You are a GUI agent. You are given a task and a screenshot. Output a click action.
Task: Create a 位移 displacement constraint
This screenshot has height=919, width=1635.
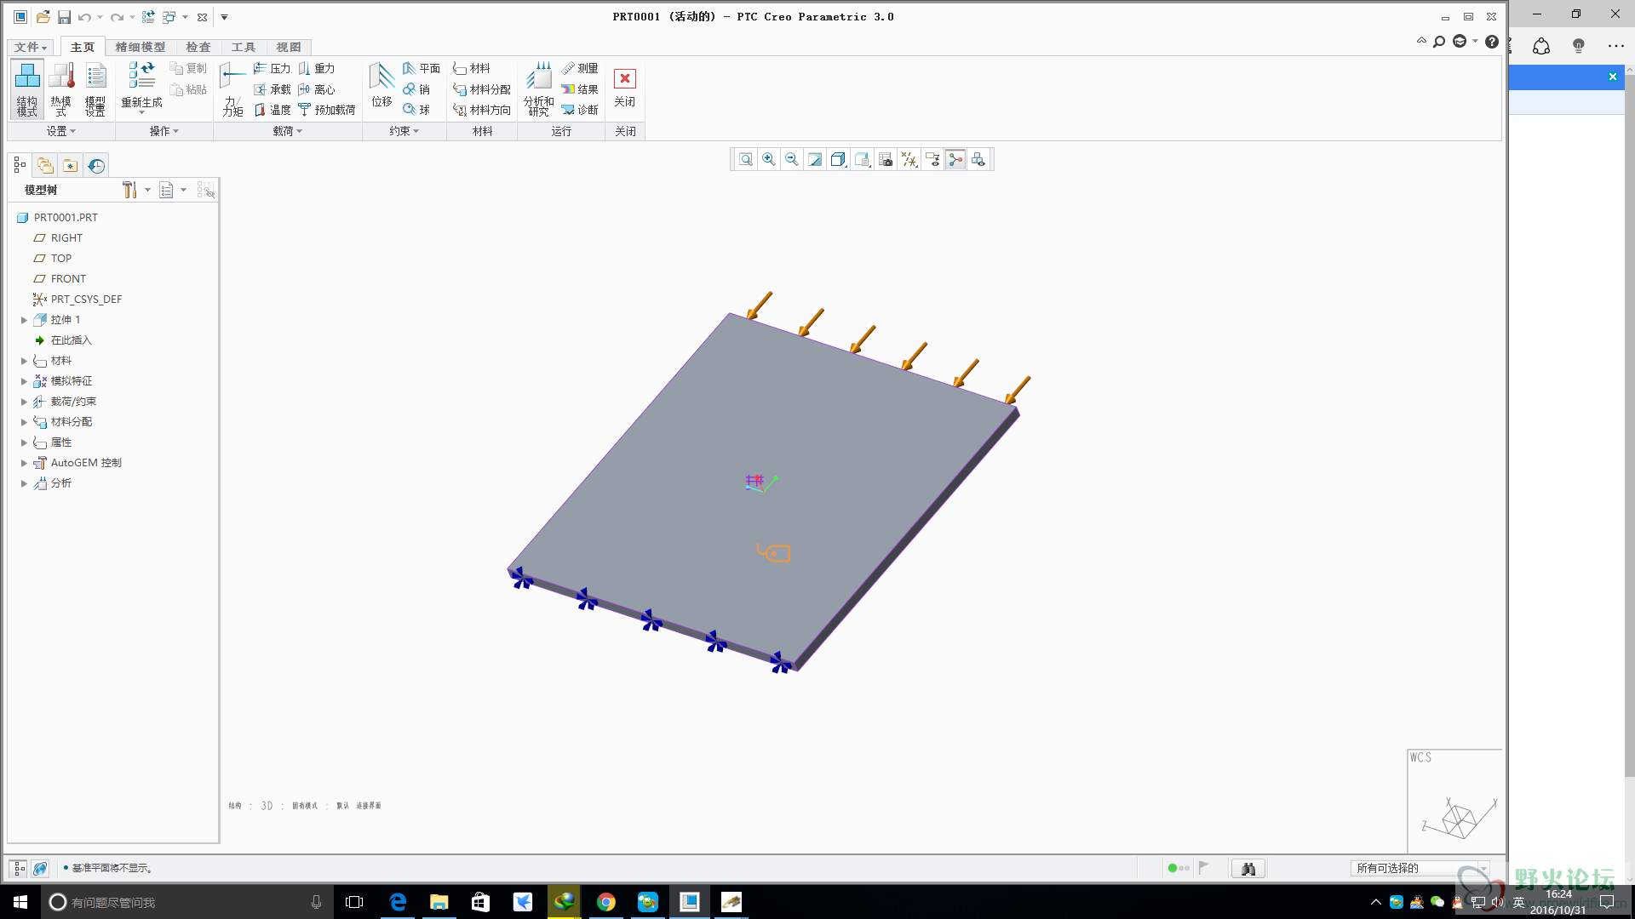381,85
